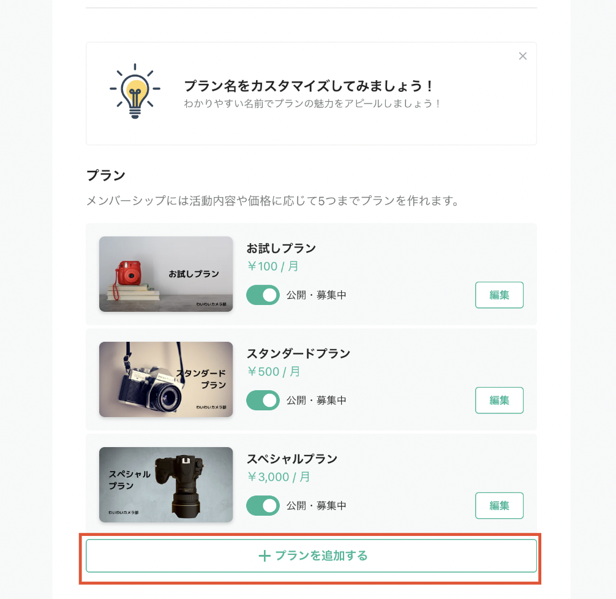Click 編集 for the ¥3,000 スペシャルプラン
This screenshot has width=616, height=599.
[x=499, y=506]
